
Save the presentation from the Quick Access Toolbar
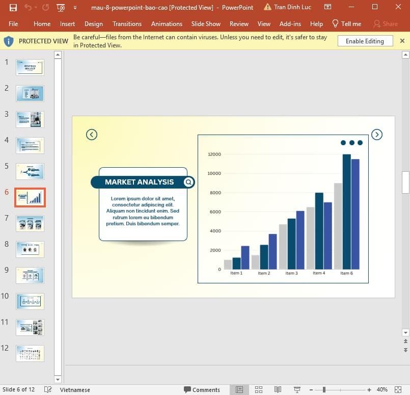(x=13, y=7)
